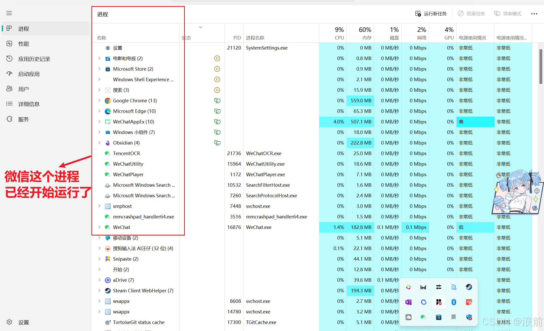Image resolution: width=544 pixels, height=331 pixels.
Task: Click suspended status icon on Microsoft Store row
Action: (217, 69)
